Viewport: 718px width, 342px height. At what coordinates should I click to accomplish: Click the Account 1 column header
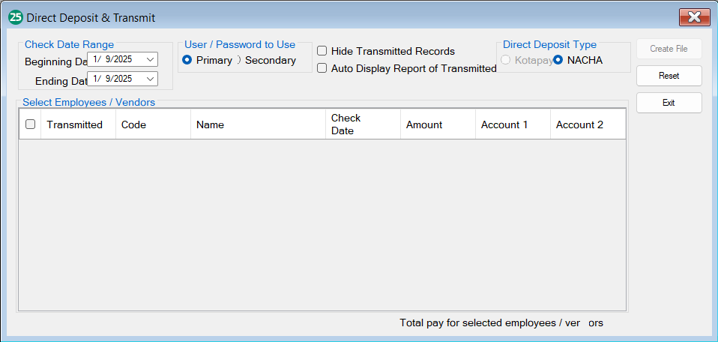[x=504, y=124]
